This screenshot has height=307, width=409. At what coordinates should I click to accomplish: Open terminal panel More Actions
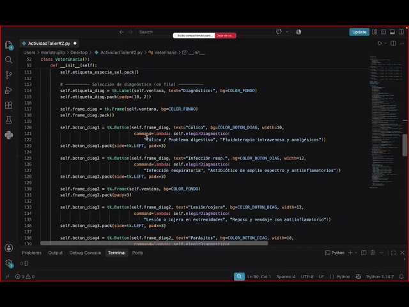tap(382, 253)
